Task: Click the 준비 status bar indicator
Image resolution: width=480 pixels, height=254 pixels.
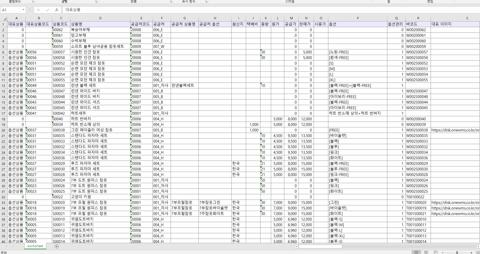Action: coord(4,252)
